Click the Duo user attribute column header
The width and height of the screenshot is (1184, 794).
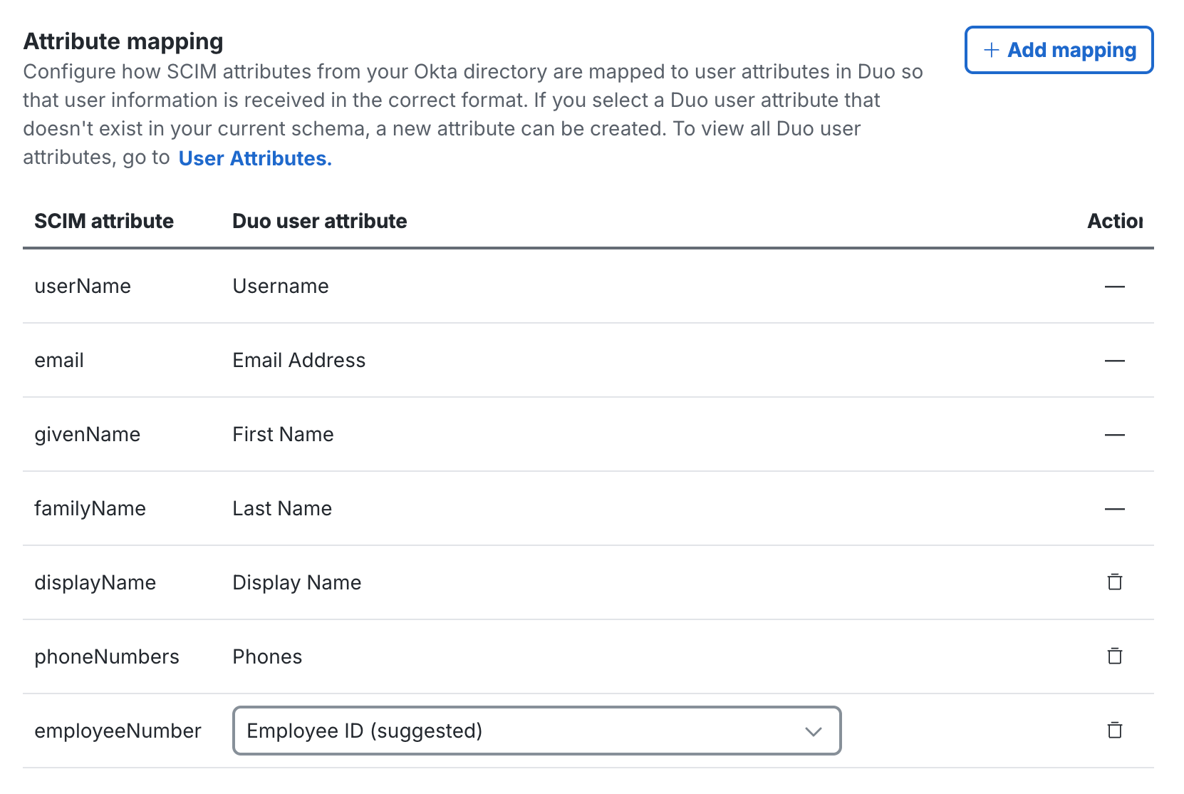[319, 221]
